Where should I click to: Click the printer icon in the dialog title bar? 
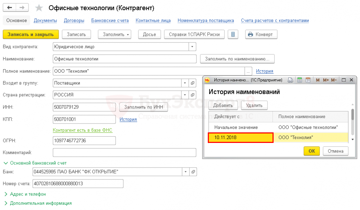click(x=290, y=80)
